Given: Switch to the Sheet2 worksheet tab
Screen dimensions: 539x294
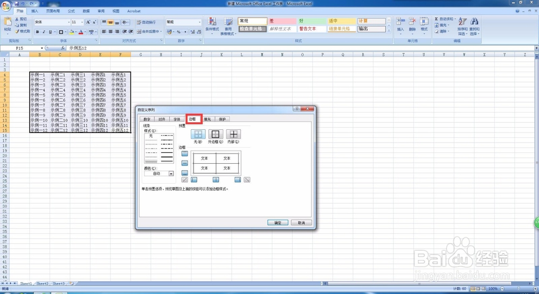Looking at the screenshot, I should pyautogui.click(x=42, y=284).
